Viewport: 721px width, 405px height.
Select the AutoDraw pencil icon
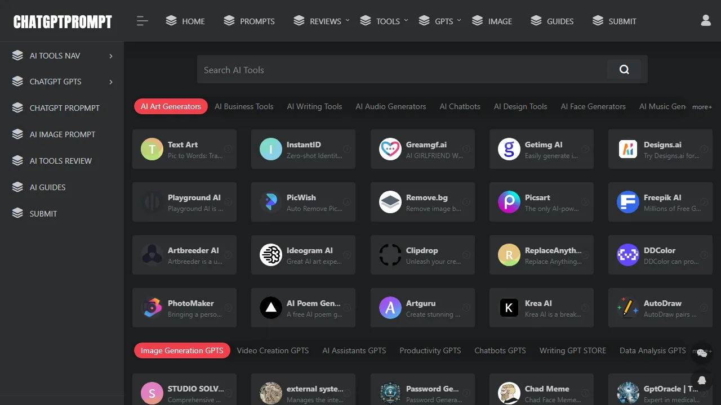point(627,308)
